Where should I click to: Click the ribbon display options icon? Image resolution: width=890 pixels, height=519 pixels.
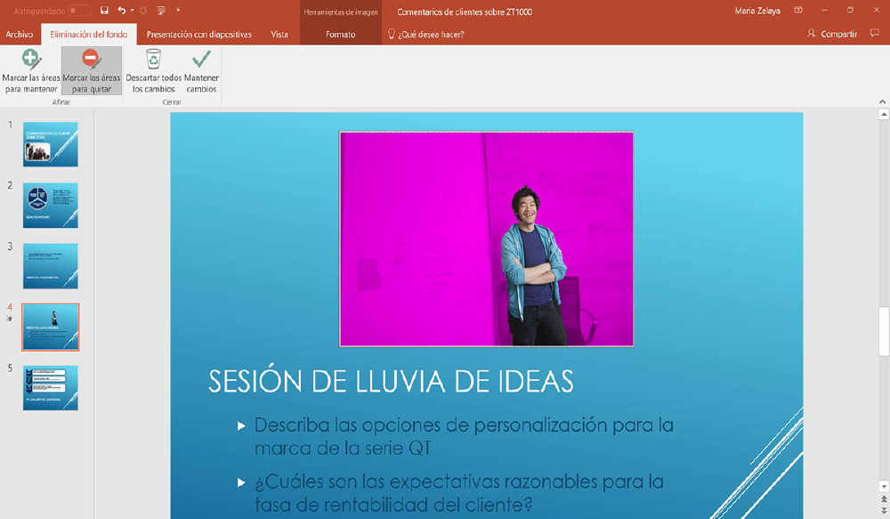(x=798, y=10)
